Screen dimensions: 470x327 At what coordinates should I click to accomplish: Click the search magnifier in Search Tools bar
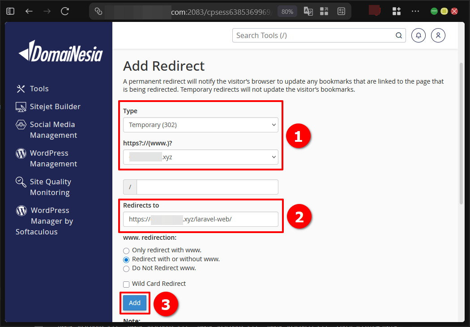398,35
